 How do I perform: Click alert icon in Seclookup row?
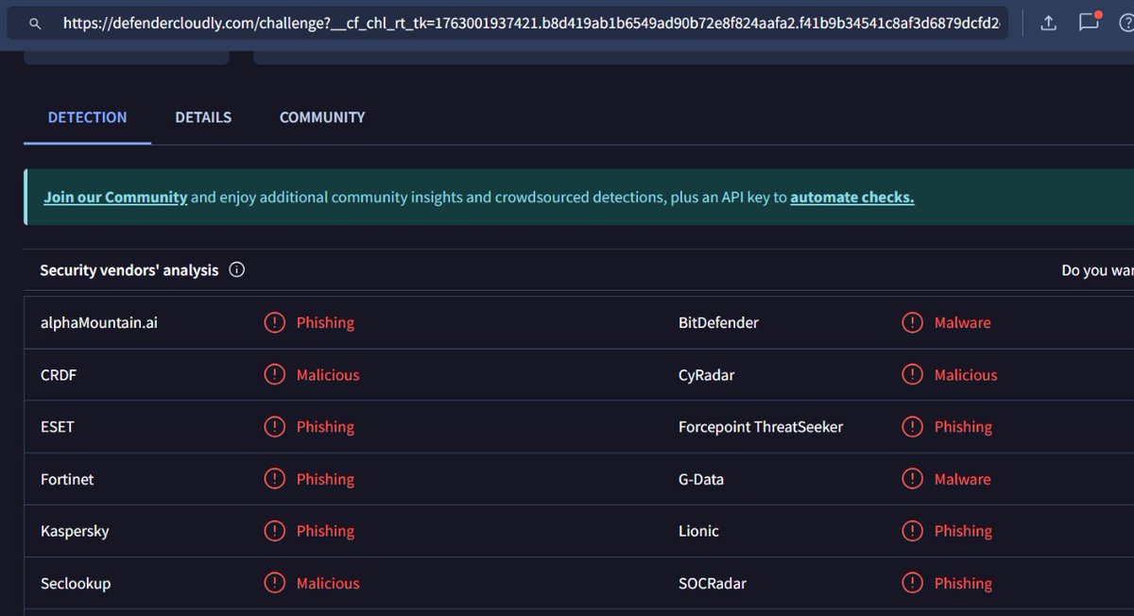[274, 583]
